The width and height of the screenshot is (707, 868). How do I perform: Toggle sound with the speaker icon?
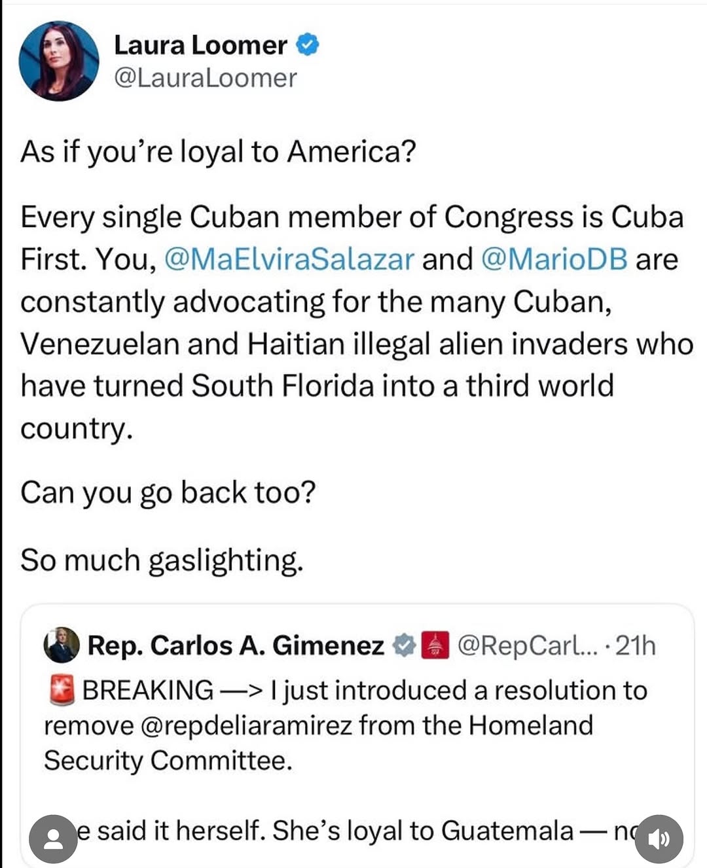[659, 839]
